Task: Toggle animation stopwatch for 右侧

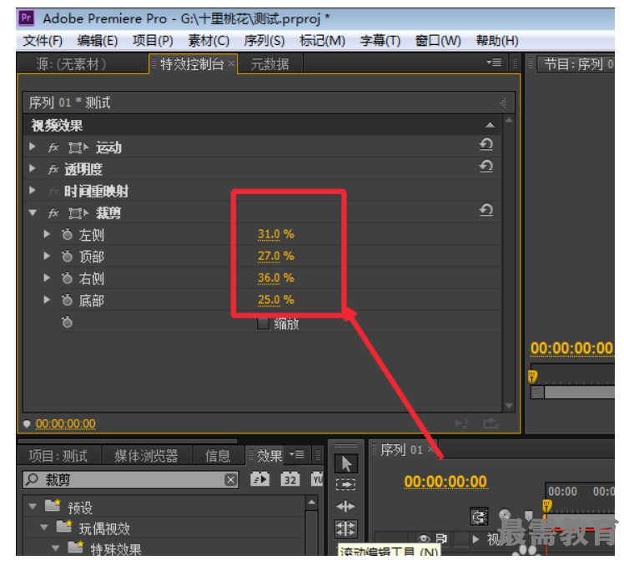Action: [x=68, y=278]
